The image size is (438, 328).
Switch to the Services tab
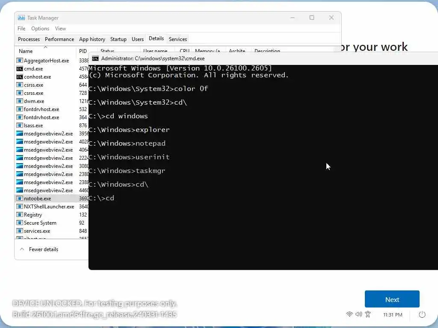178,39
